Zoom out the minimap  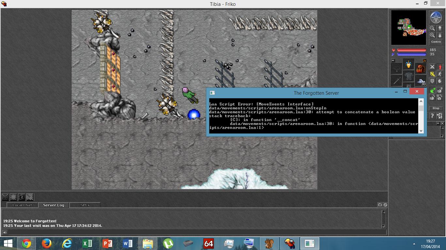(x=432, y=28)
